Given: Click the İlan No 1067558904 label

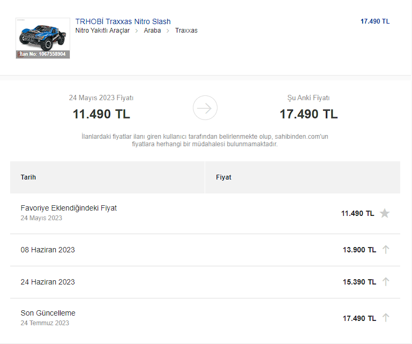Looking at the screenshot, I should (x=43, y=54).
